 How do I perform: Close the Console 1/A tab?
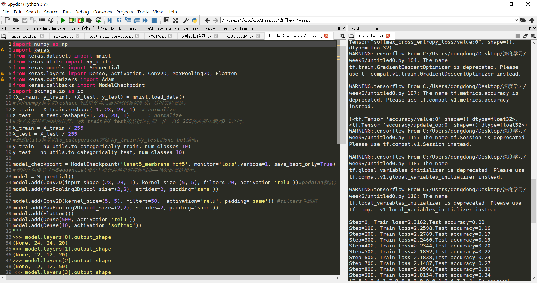(388, 36)
